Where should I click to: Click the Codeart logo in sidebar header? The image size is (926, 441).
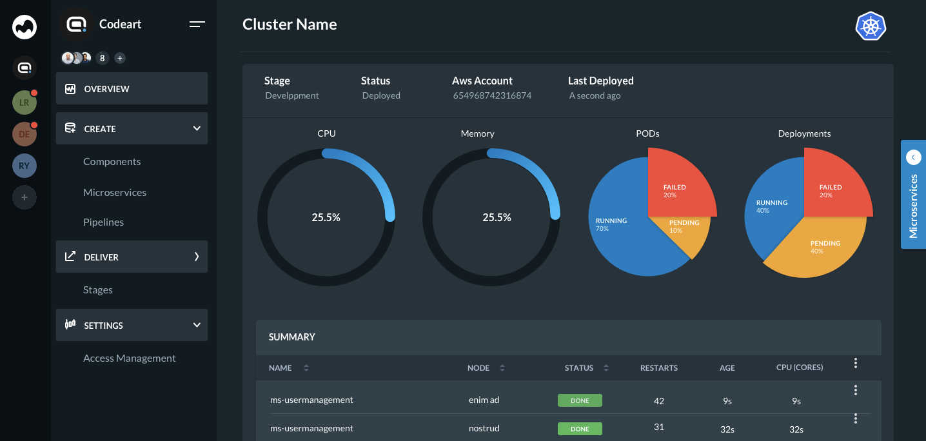[77, 24]
